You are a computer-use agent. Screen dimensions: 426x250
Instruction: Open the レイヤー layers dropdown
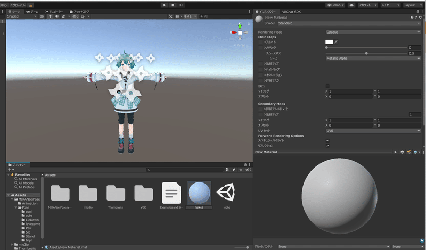coord(390,5)
